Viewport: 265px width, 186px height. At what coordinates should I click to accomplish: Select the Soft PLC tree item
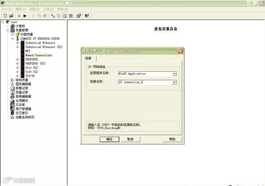31,72
